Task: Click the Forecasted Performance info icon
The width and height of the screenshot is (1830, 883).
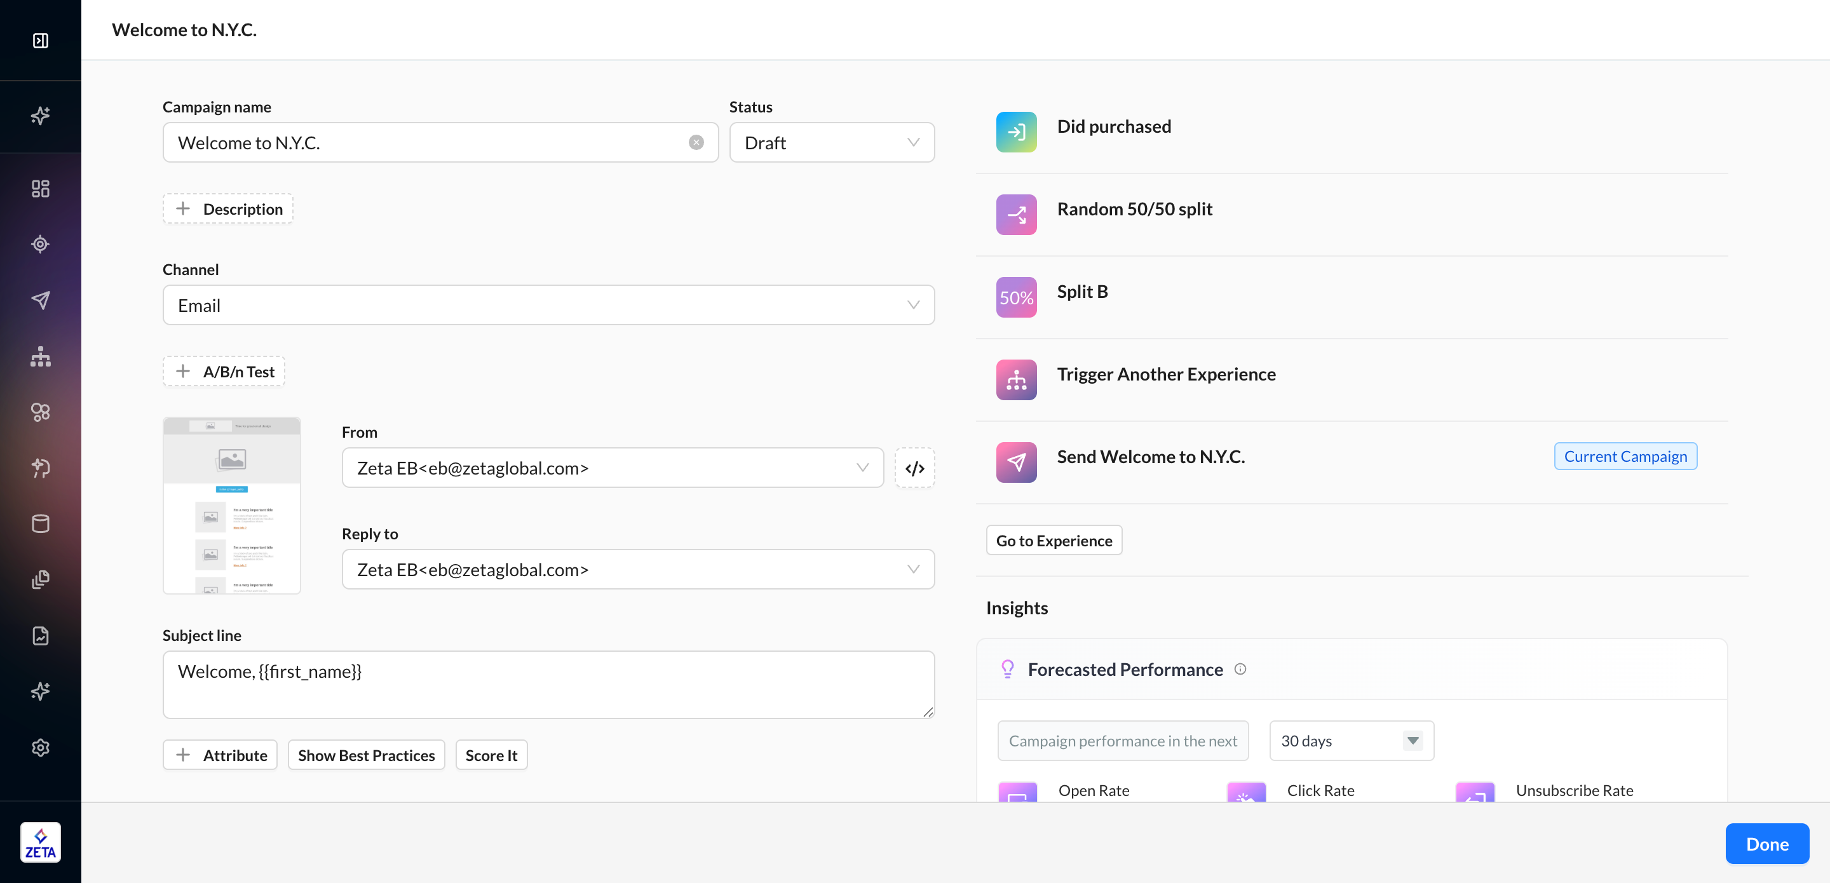Action: coord(1240,669)
